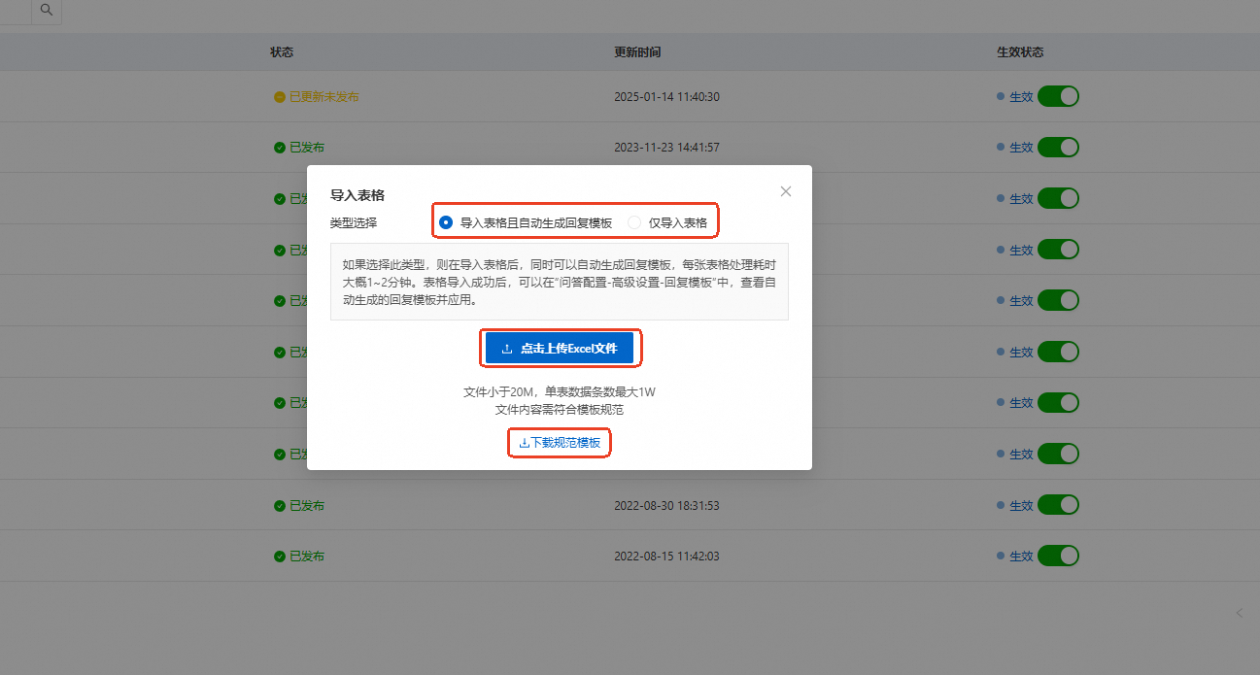Toggle 生效 switch for 2022-08-30 18:31:53 row

click(x=1058, y=505)
